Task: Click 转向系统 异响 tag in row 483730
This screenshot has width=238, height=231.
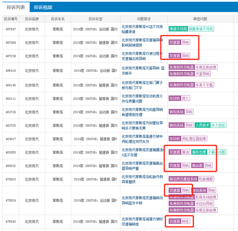Action: (x=181, y=112)
